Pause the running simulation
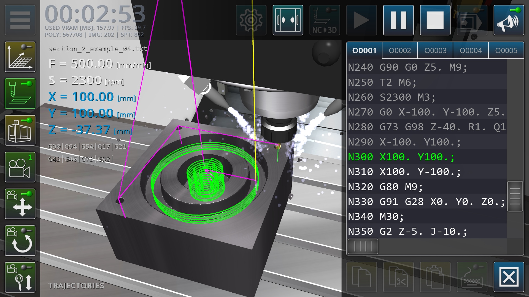529x297 pixels. click(x=398, y=20)
